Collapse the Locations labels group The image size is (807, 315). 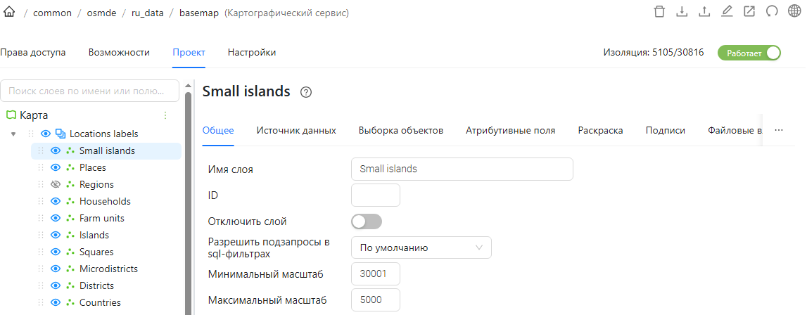13,134
